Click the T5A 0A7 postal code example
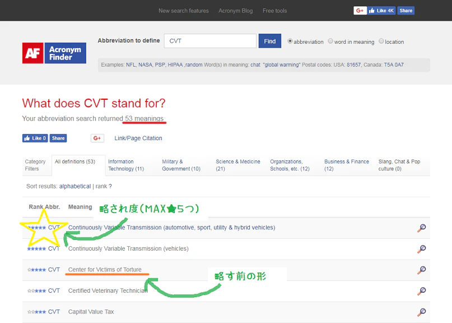Image resolution: width=452 pixels, height=323 pixels. point(394,65)
